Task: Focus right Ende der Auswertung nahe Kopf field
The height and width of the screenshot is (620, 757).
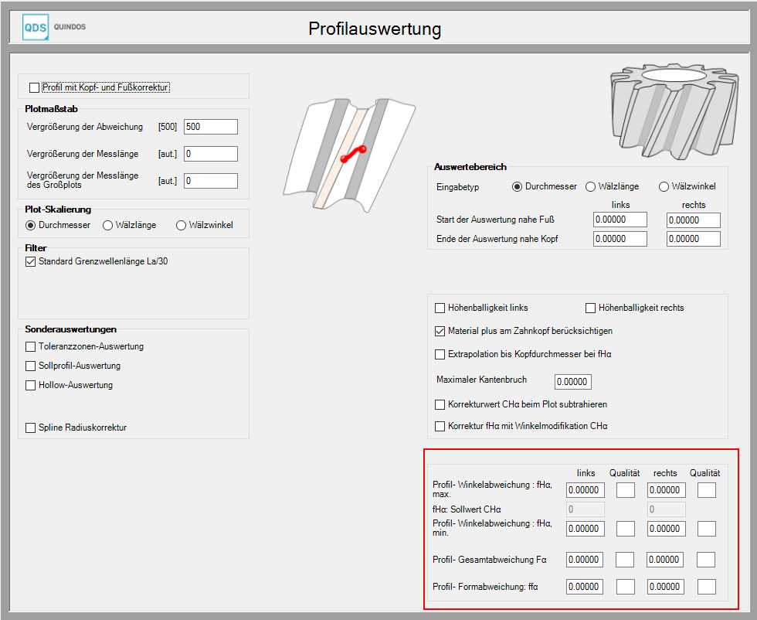Action: (694, 239)
